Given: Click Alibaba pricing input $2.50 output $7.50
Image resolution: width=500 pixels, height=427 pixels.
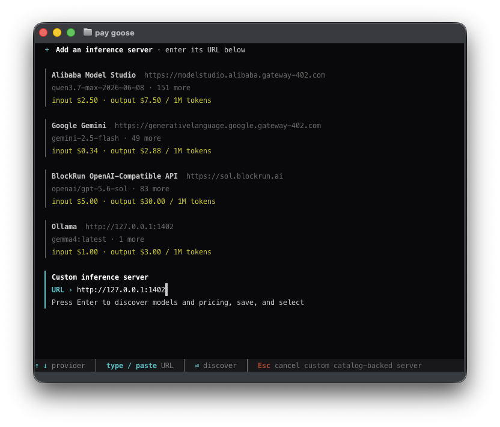Looking at the screenshot, I should (x=132, y=100).
